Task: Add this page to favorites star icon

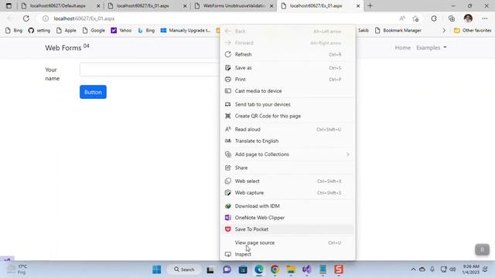Action: click(x=415, y=19)
